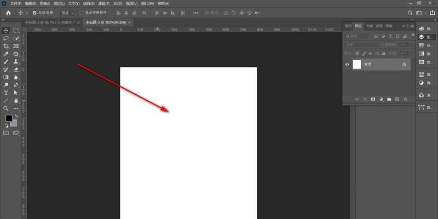Select the Hand tool
The height and width of the screenshot is (219, 438).
[16, 101]
